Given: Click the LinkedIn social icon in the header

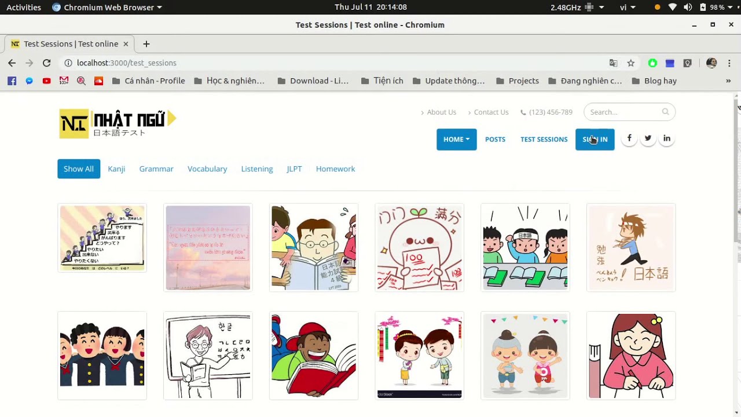Looking at the screenshot, I should [667, 138].
